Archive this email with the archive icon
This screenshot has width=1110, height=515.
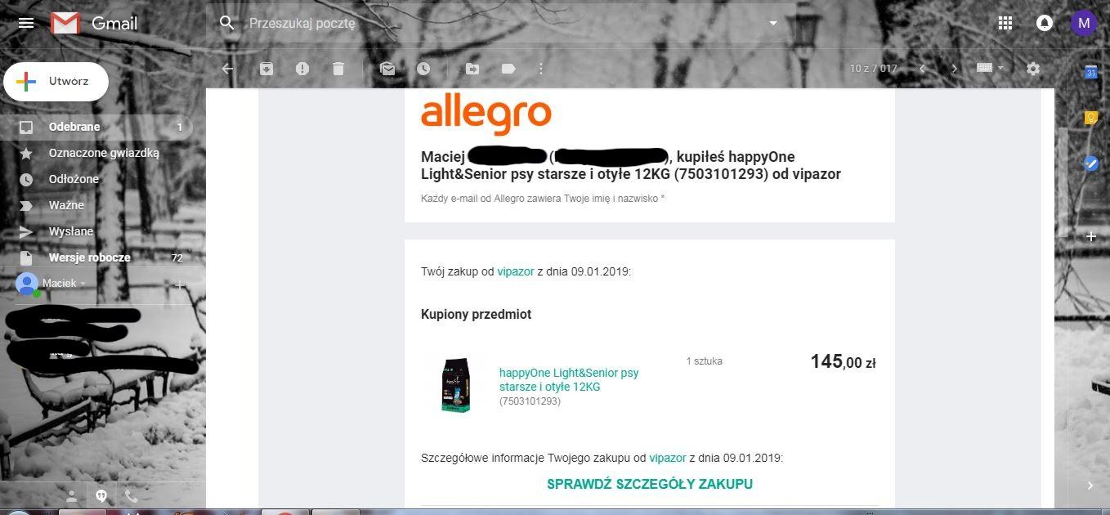pyautogui.click(x=266, y=69)
